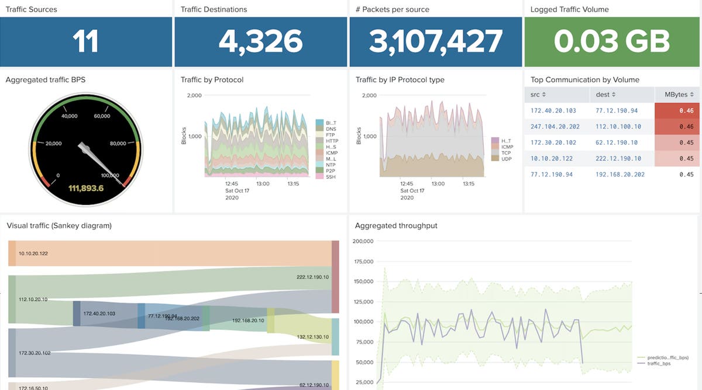
Task: Sort table by MBytes column arrows
Action: 691,95
